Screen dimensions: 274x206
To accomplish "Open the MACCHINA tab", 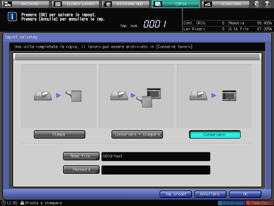I will [25, 4].
